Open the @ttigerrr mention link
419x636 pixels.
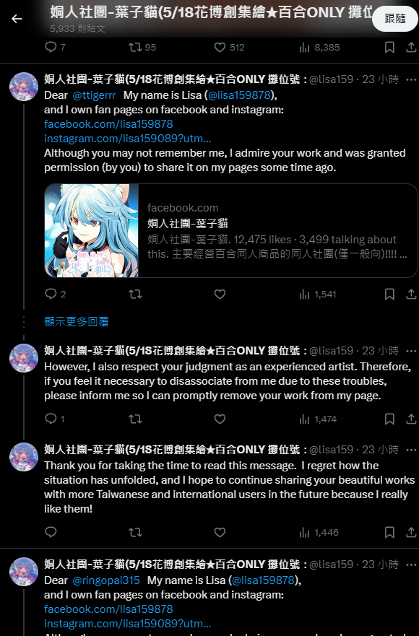coord(94,95)
